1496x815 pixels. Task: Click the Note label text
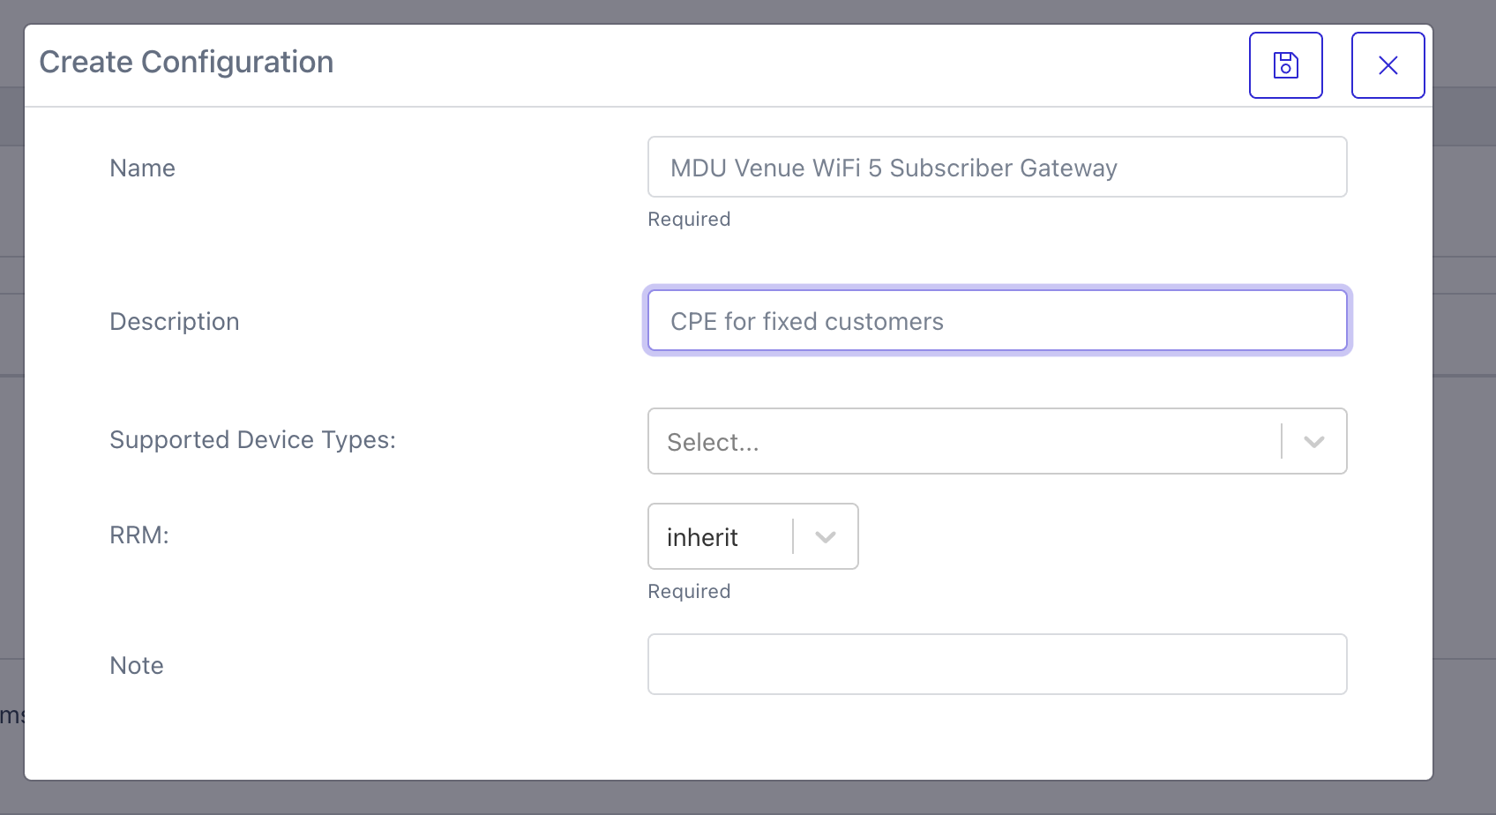pos(136,666)
